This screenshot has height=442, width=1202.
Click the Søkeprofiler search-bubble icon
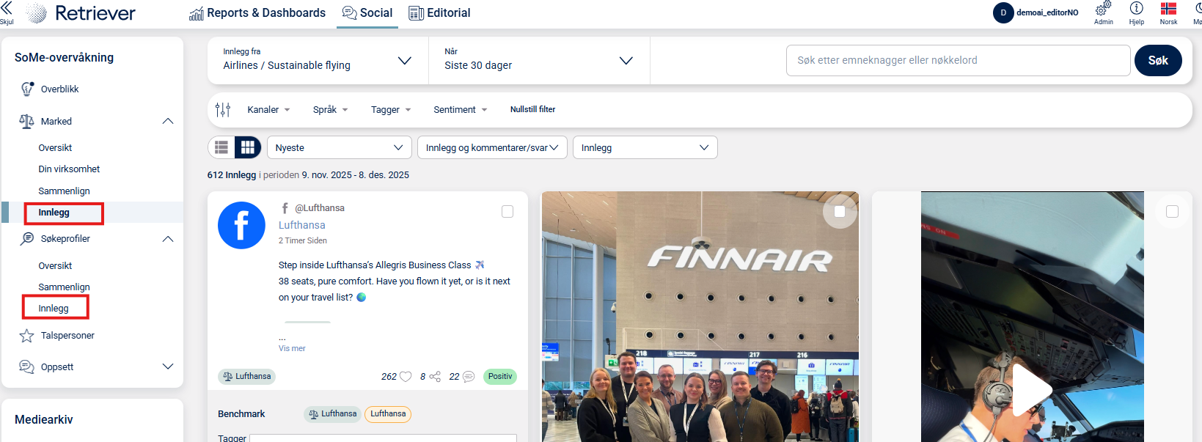click(x=27, y=238)
